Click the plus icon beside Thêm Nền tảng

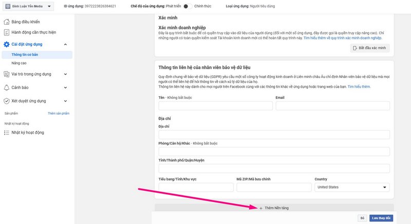[x=261, y=208]
